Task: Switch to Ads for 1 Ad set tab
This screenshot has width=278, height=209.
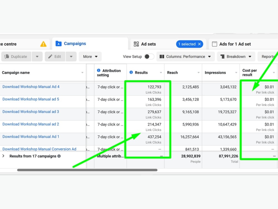Action: tap(243, 44)
